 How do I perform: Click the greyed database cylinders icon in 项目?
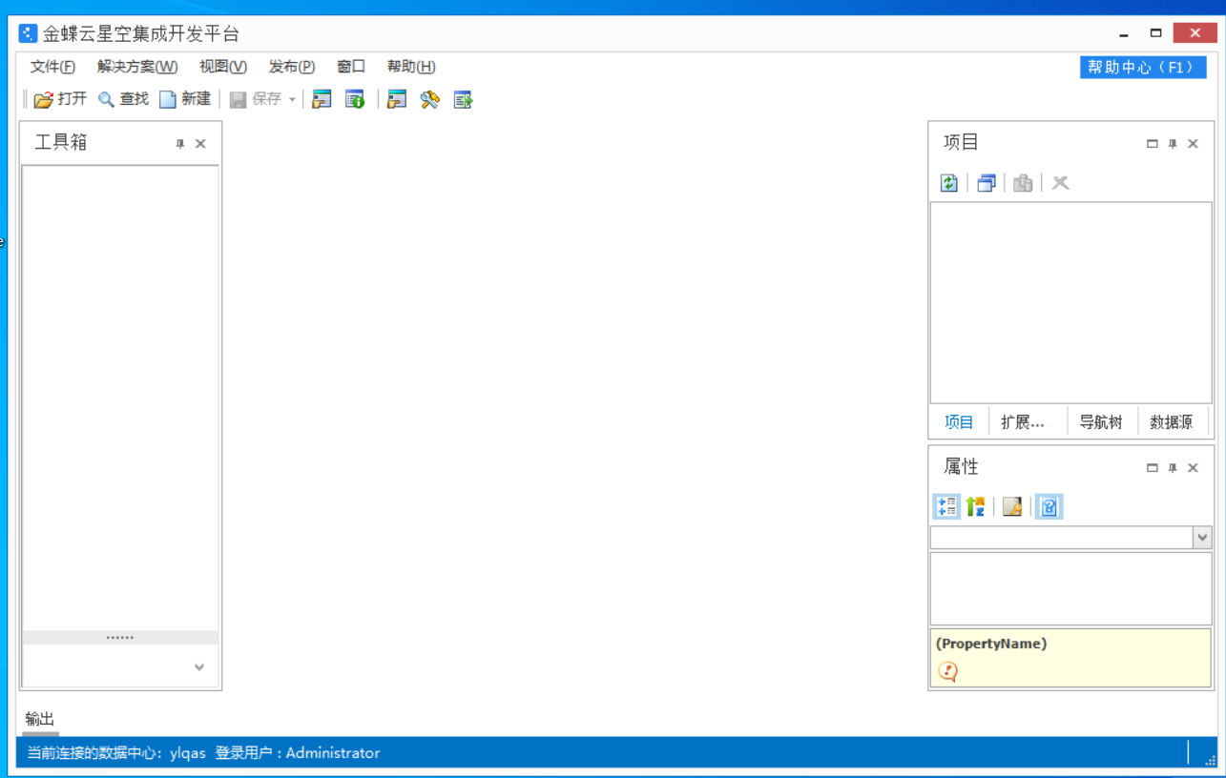point(1023,183)
